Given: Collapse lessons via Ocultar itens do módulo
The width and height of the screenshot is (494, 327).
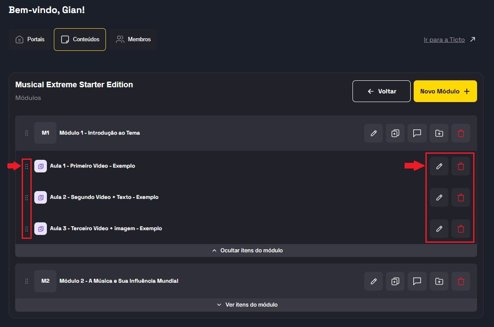Looking at the screenshot, I should [x=247, y=251].
